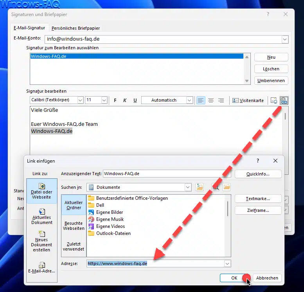Screen dimensions: 304x292
Task: Close the Link einfügen dialog
Action: (275, 161)
